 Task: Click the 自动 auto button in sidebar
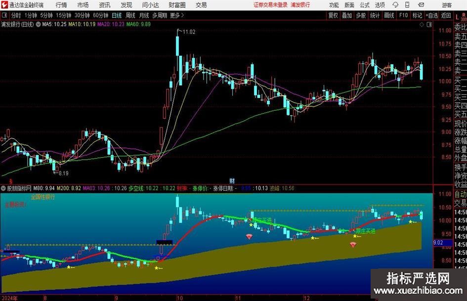[461, 194]
